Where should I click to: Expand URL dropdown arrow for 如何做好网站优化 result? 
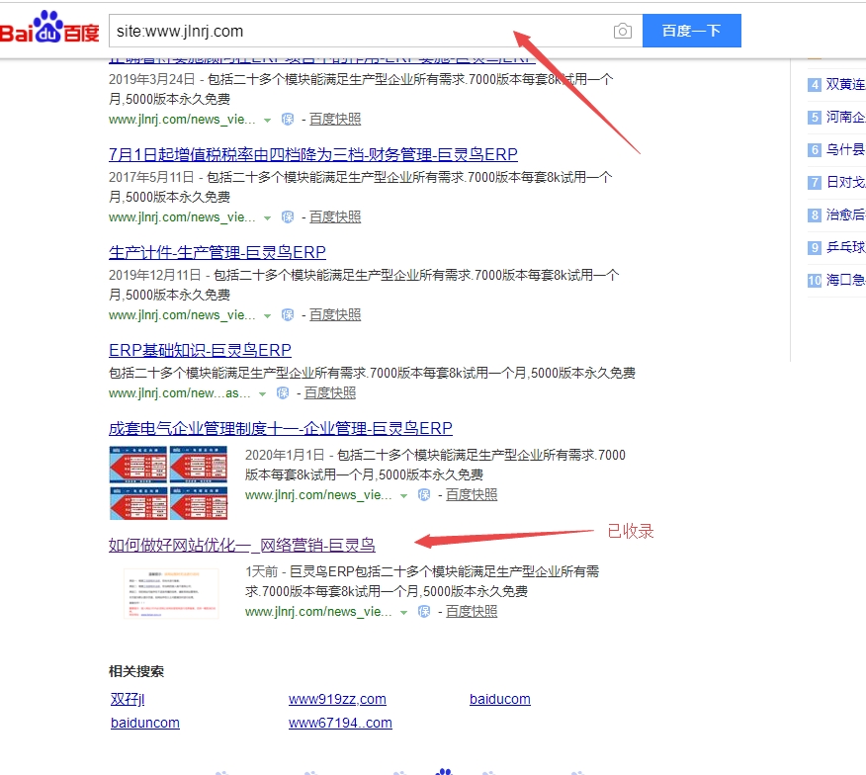pos(403,612)
